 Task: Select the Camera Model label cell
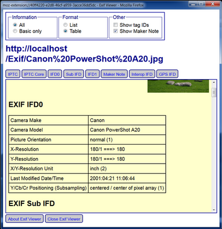pyautogui.click(x=49, y=130)
